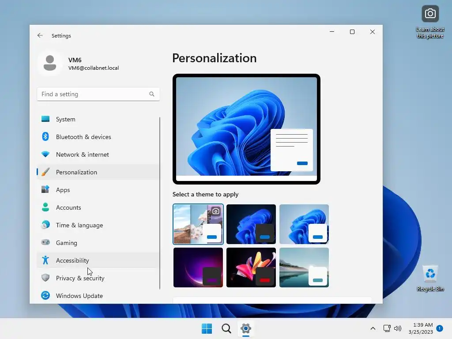Image resolution: width=452 pixels, height=339 pixels.
Task: Click the network icon in system tray
Action: (387, 328)
